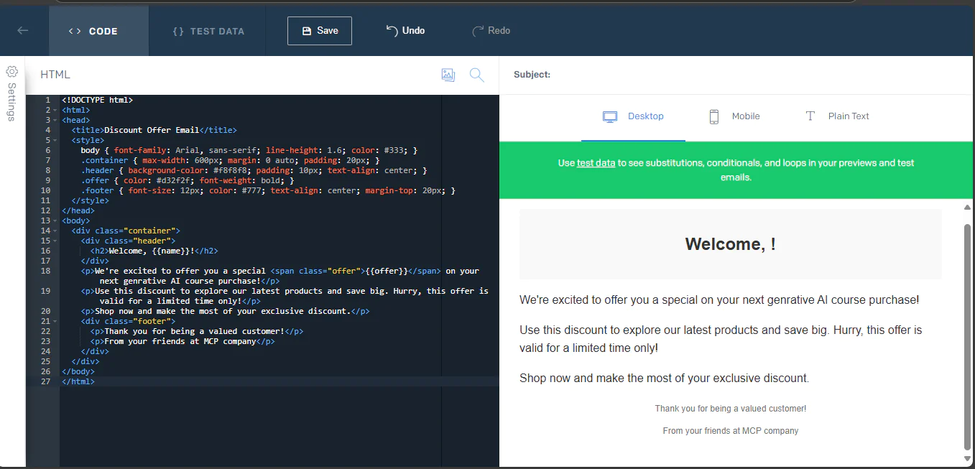Collapse the html element fold arrow on line 2
This screenshot has height=469, width=975.
[55, 109]
